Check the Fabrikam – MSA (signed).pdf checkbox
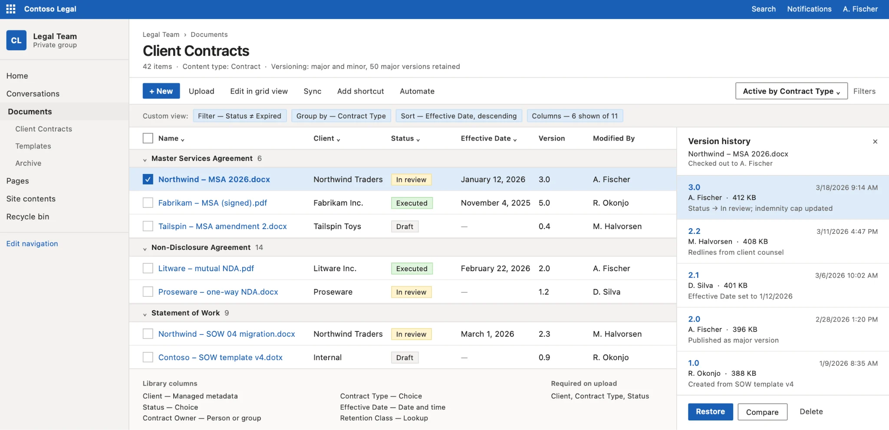 click(148, 203)
